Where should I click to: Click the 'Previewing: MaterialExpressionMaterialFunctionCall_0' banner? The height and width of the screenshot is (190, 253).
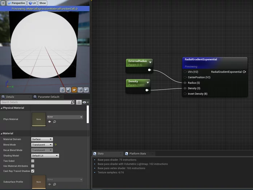click(x=45, y=9)
